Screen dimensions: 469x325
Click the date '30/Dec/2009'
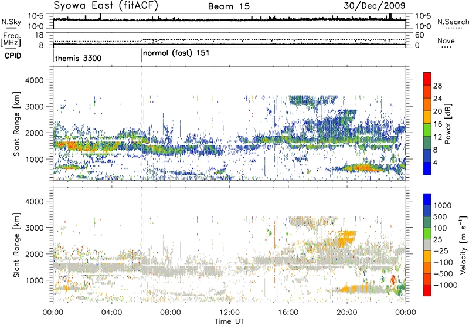click(375, 6)
